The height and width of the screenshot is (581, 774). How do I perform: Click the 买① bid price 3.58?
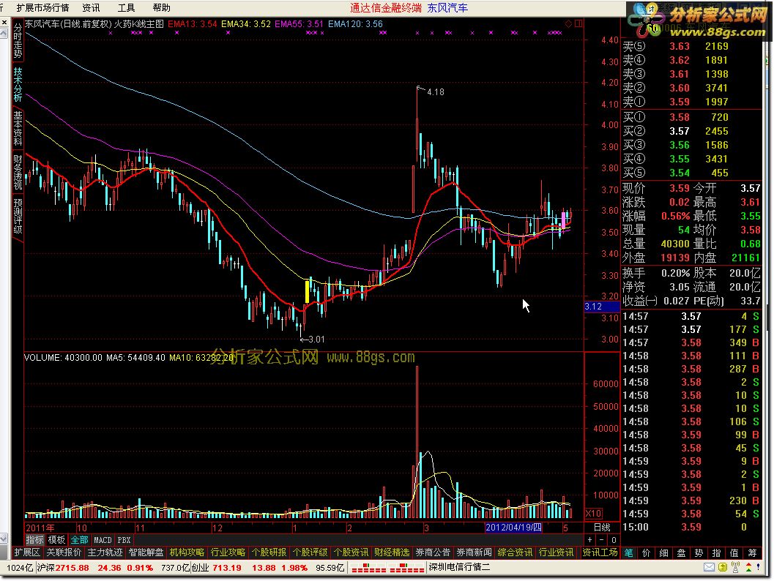pos(680,117)
